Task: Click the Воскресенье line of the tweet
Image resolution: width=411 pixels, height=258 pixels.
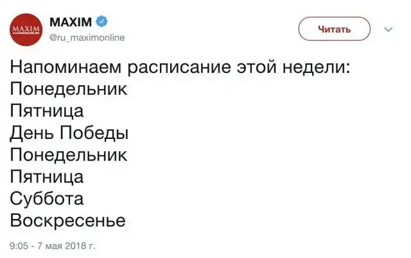Action: pos(67,221)
